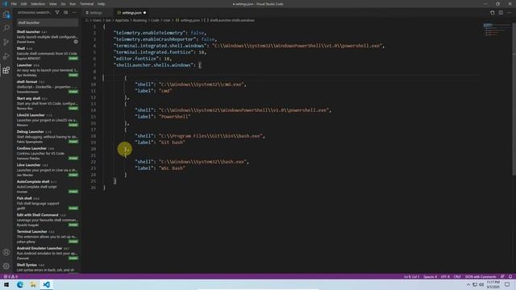This screenshot has height=290, width=516.
Task: Open the Go menu
Action: click(x=63, y=4)
